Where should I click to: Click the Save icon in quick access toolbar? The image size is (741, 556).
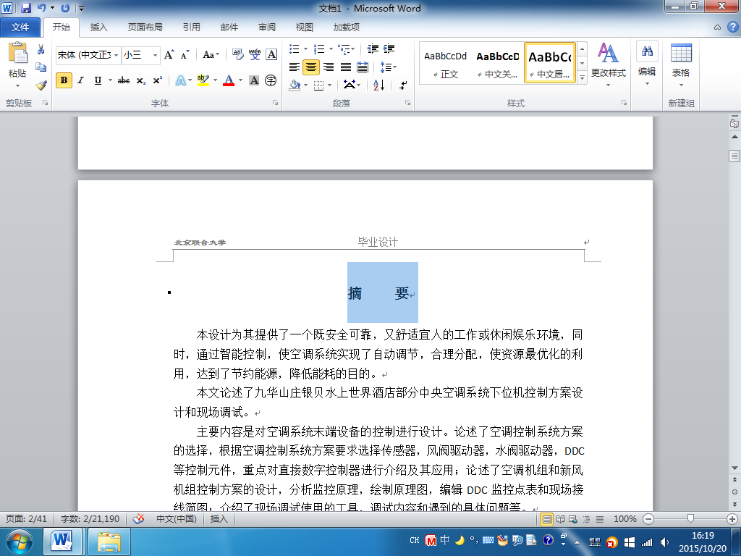[x=26, y=8]
